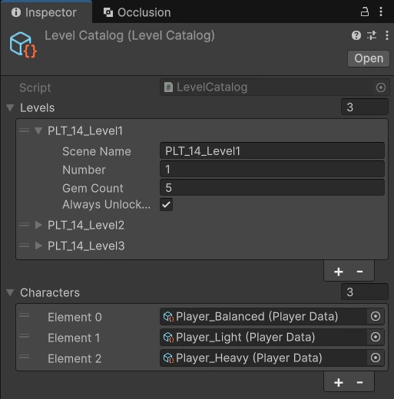Collapse the Levels list foldout
394x399 pixels.
[10, 107]
